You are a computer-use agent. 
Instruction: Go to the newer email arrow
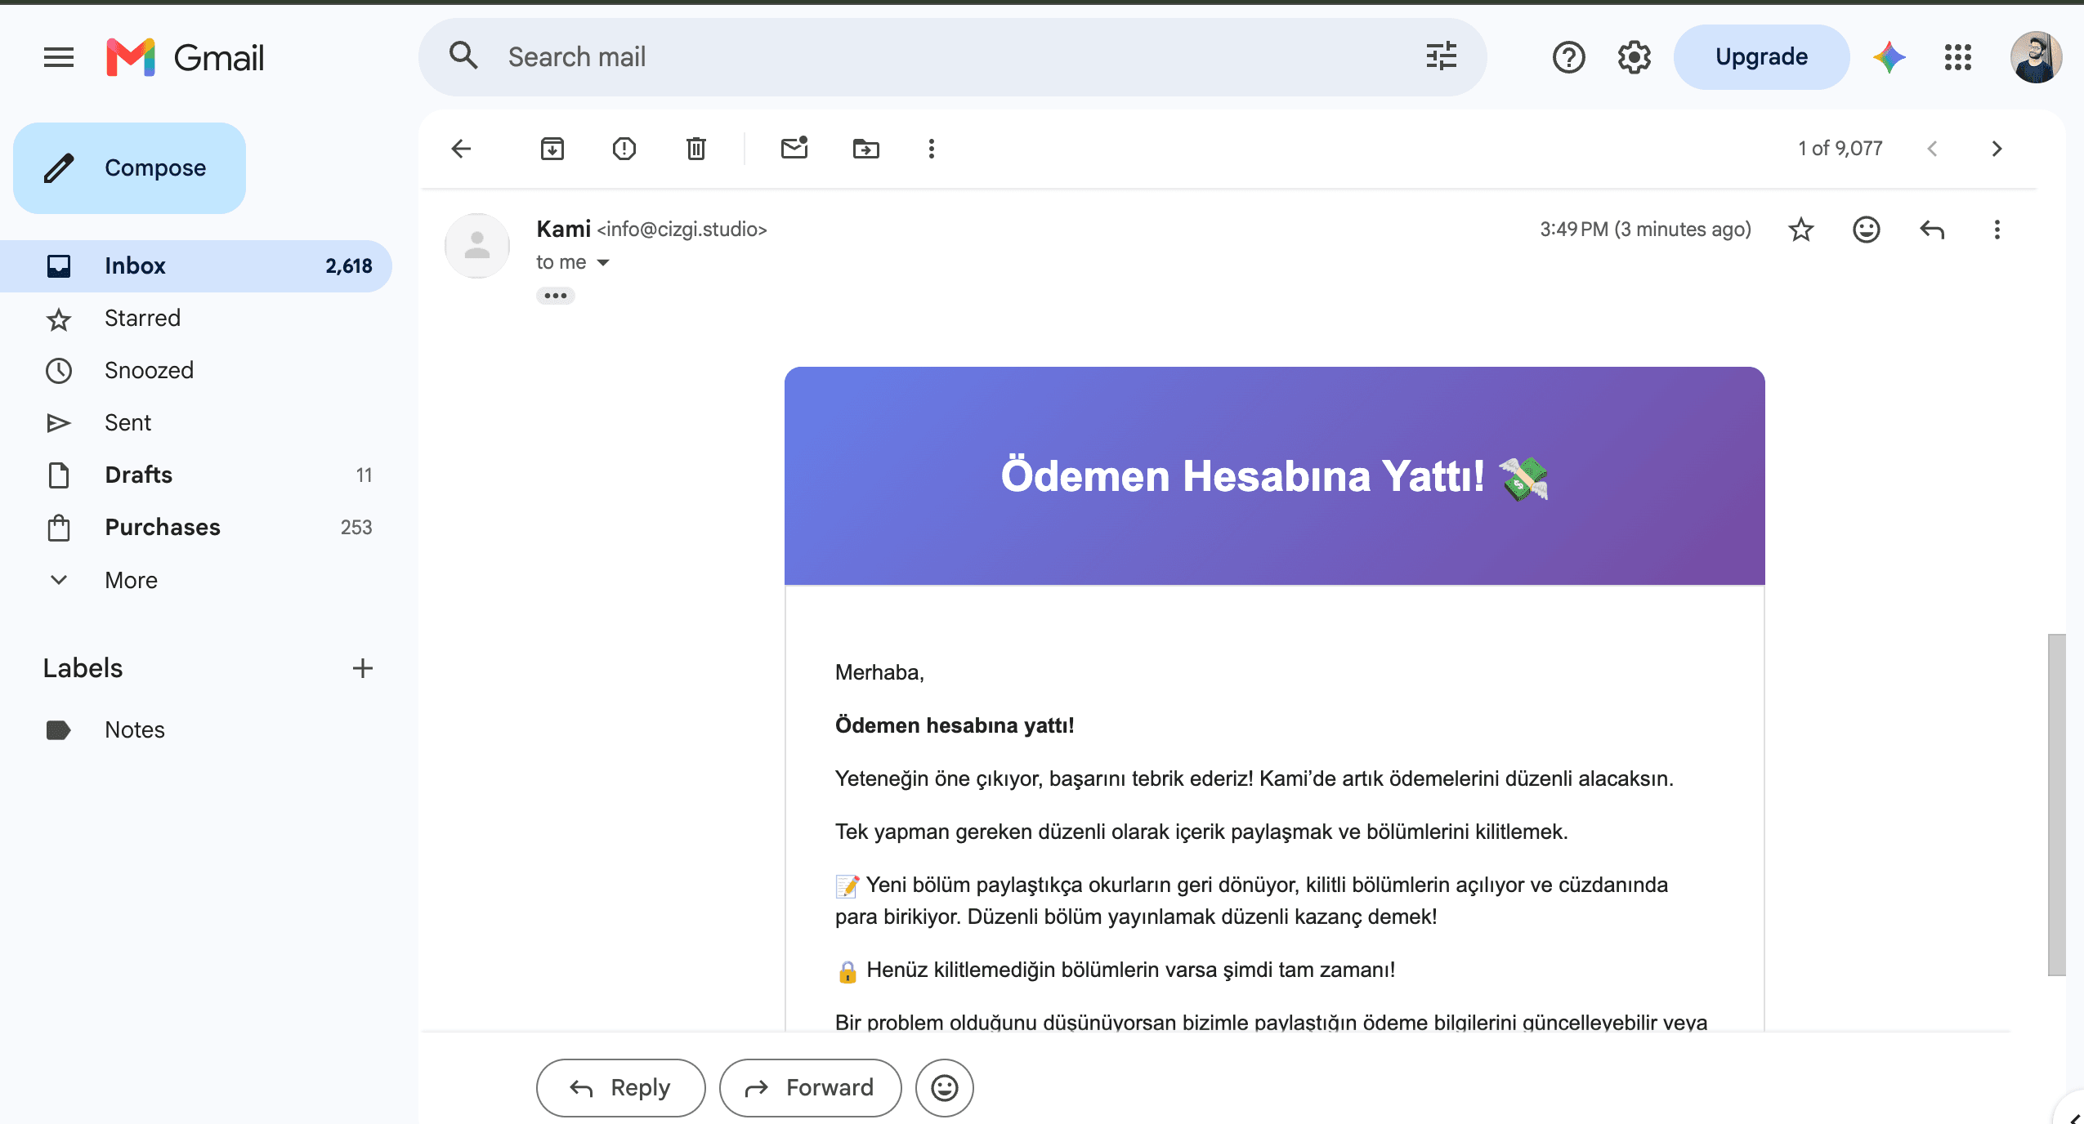point(1932,149)
